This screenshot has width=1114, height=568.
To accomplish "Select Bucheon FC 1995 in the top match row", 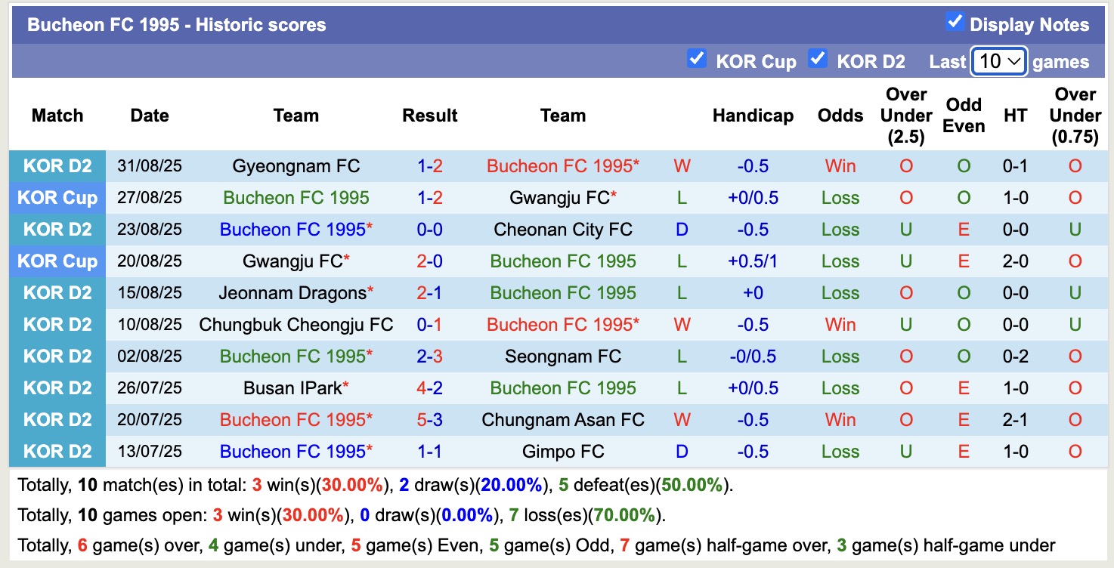I will pyautogui.click(x=563, y=165).
